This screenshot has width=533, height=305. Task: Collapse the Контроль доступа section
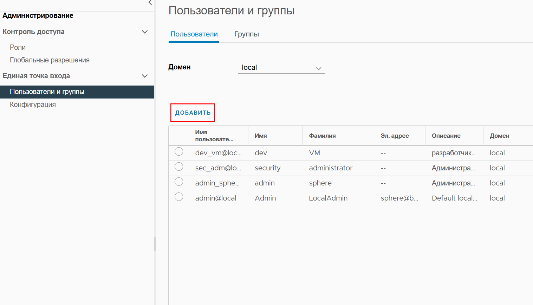[x=144, y=32]
